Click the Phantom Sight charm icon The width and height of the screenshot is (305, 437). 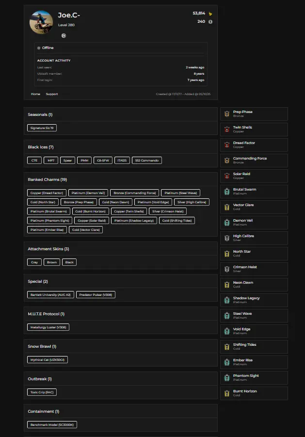pos(227,378)
